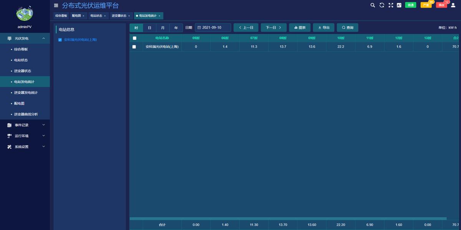The height and width of the screenshot is (230, 461).
Task: Click the 查询 query button
Action: pyautogui.click(x=347, y=28)
